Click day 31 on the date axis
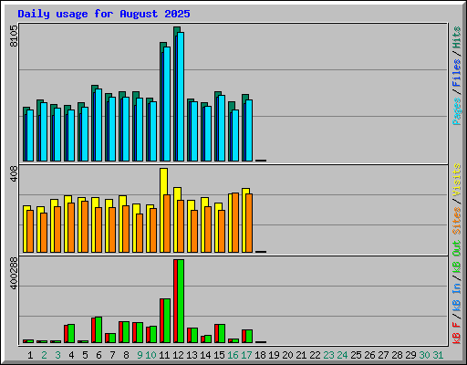 438,355
